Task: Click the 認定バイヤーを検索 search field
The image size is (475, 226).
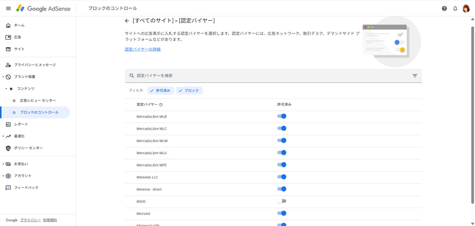Action: coord(273,76)
